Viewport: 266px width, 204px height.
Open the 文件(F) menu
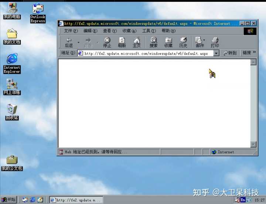[x=71, y=31]
